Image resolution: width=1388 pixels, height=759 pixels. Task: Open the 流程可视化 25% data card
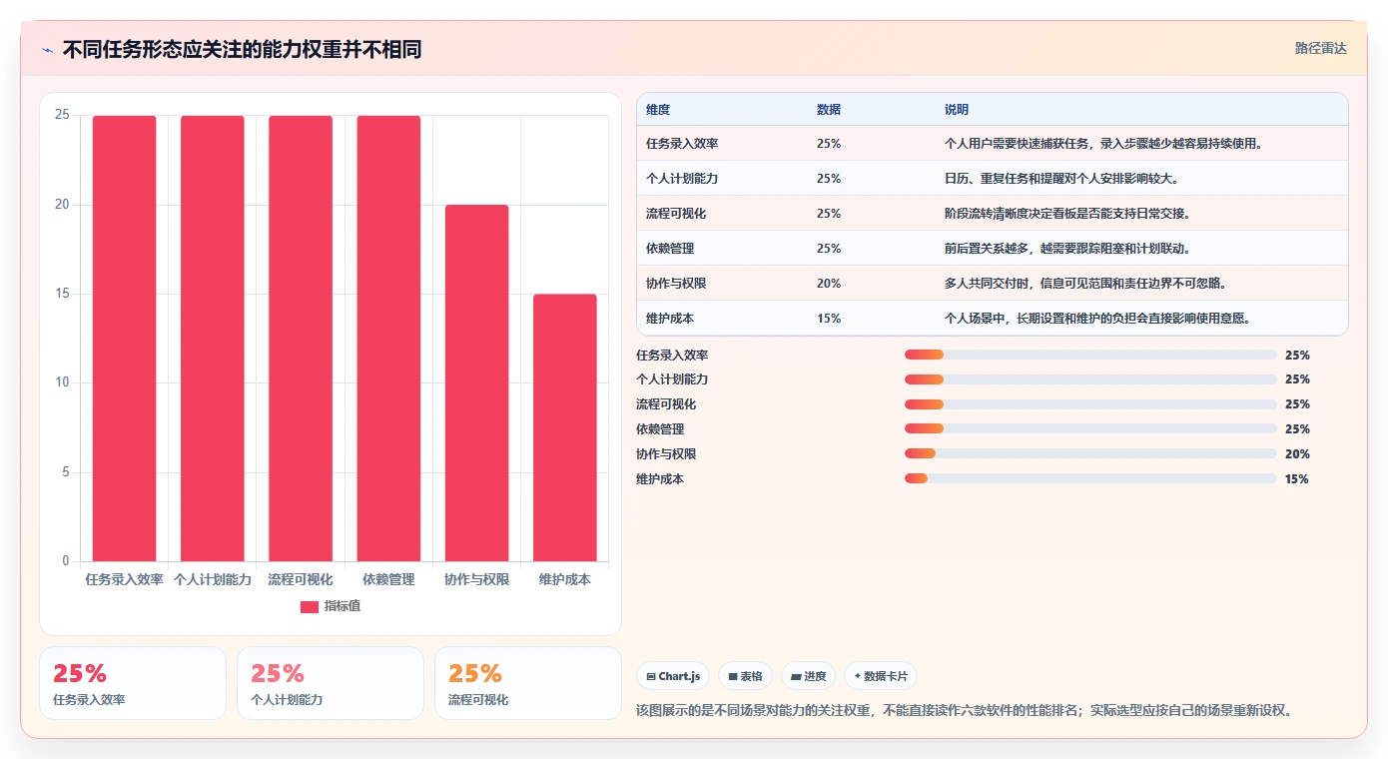click(x=528, y=683)
